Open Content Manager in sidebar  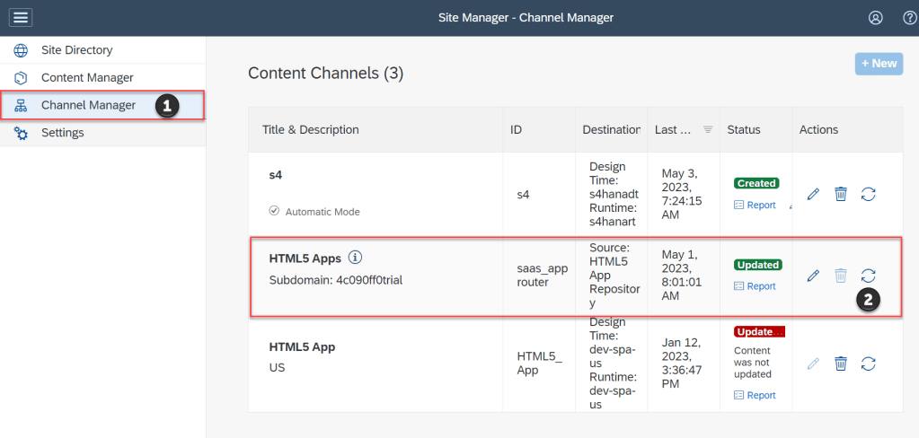coord(86,78)
